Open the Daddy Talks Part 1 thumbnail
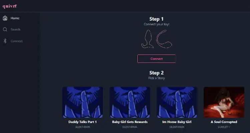The image size is (250, 133). click(x=83, y=102)
